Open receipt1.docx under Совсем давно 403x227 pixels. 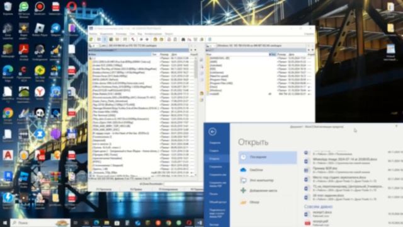(x=344, y=214)
